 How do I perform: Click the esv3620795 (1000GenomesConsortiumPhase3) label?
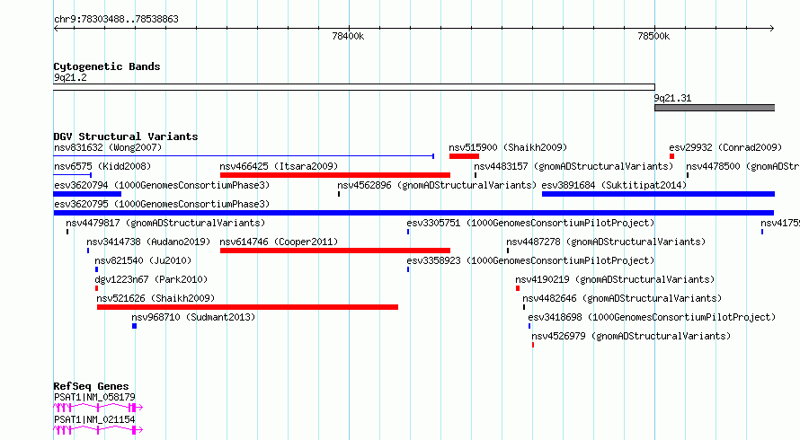point(162,204)
